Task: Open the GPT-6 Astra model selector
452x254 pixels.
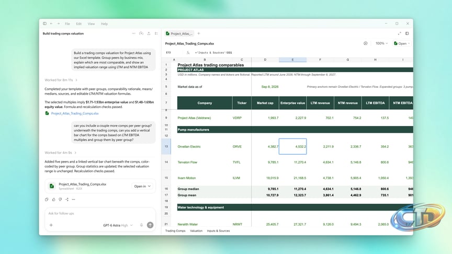Action: coord(118,225)
